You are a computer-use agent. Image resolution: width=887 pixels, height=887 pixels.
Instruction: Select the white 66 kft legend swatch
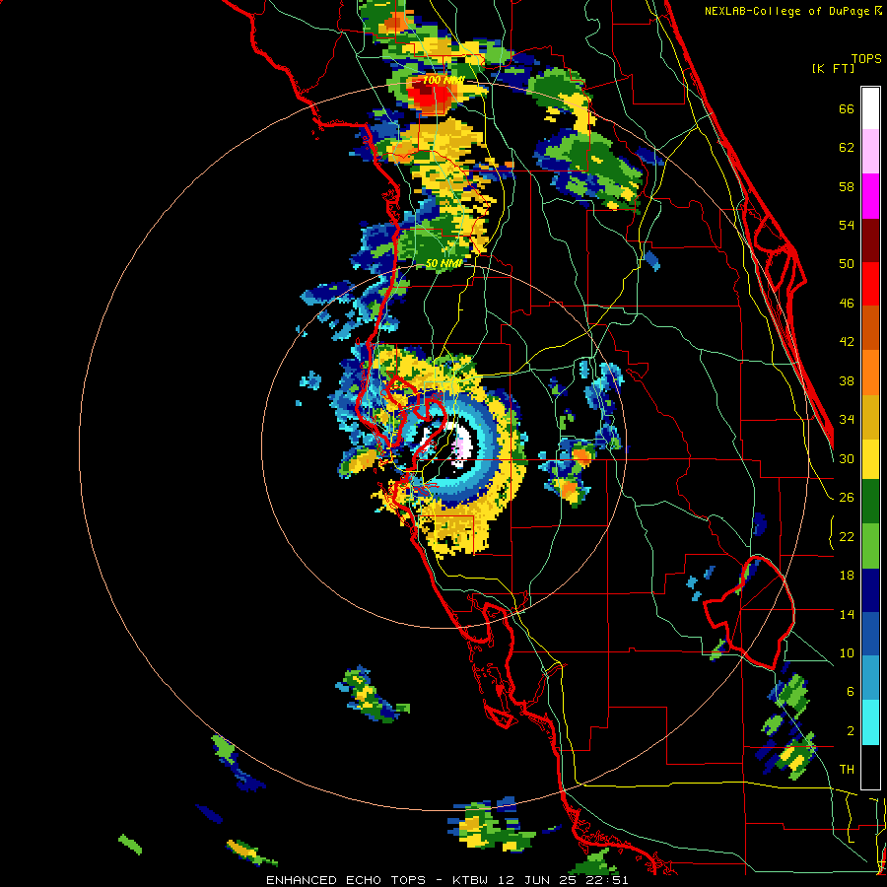[870, 108]
